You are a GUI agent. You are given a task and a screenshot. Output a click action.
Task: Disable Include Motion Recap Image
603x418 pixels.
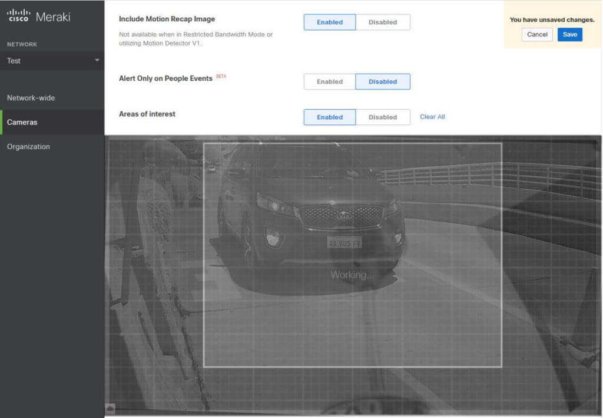(383, 22)
